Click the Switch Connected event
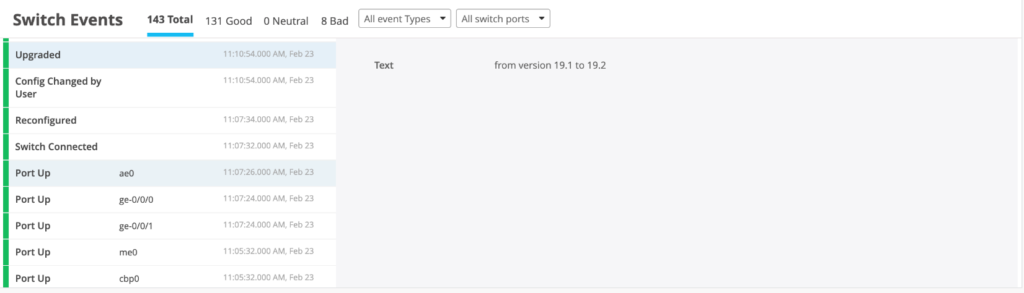Screen dimensions: 1024x293 (167, 146)
